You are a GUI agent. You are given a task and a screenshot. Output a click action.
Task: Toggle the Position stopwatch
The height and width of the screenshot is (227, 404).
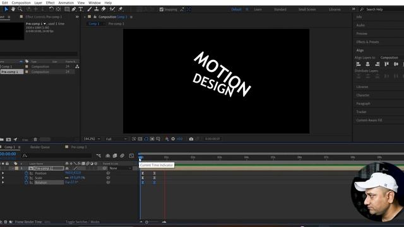pos(27,173)
